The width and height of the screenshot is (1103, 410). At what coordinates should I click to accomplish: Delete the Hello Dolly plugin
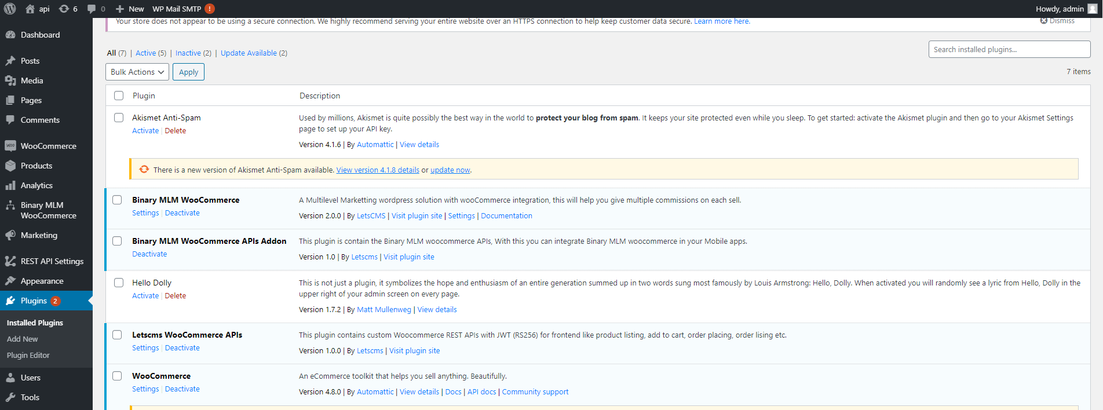[x=176, y=296]
